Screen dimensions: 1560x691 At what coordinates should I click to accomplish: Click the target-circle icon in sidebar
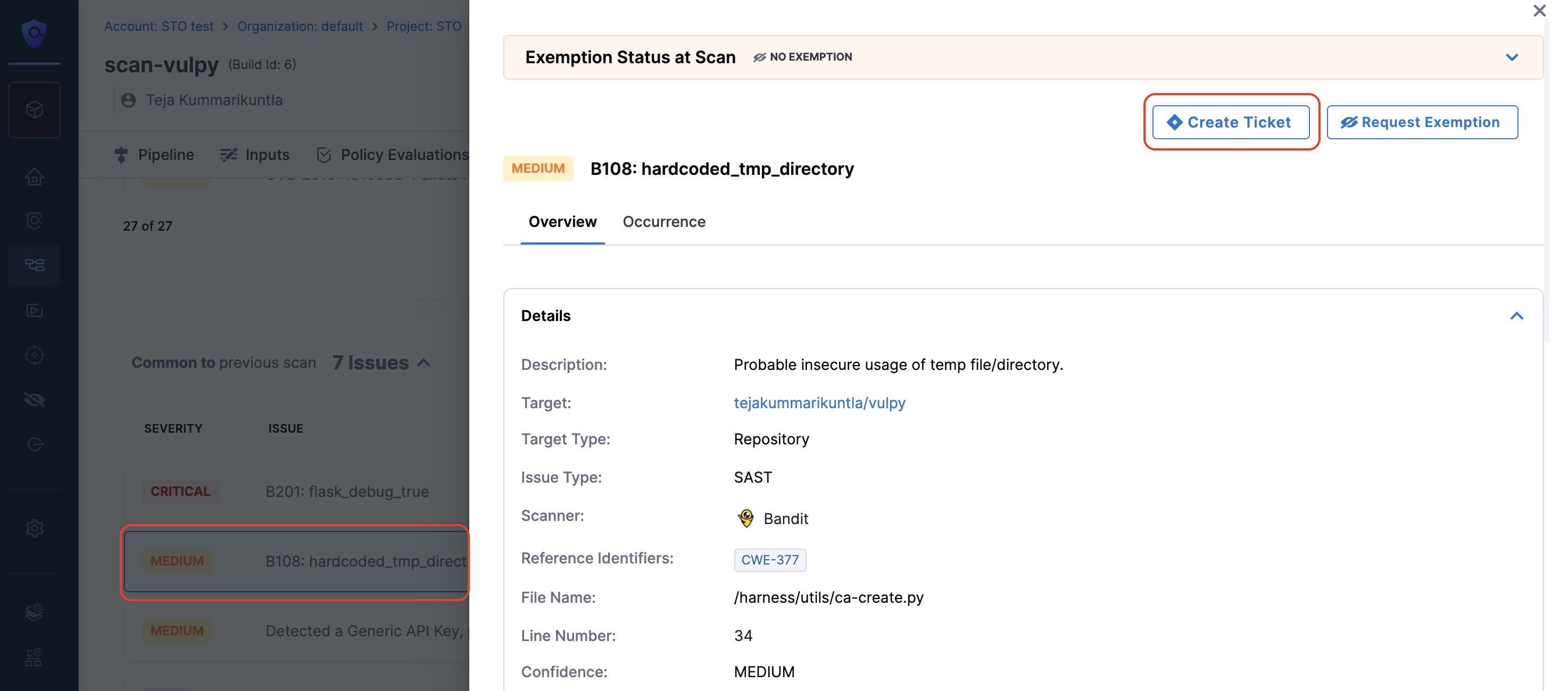pyautogui.click(x=35, y=355)
